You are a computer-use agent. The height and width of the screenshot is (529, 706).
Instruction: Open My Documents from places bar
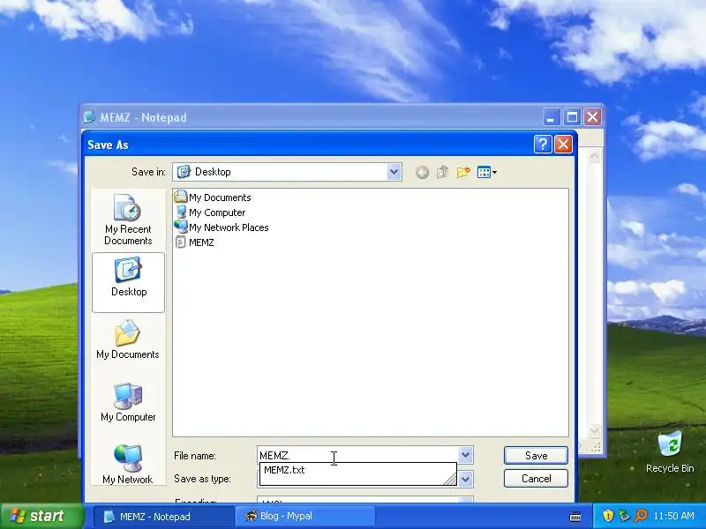[128, 339]
